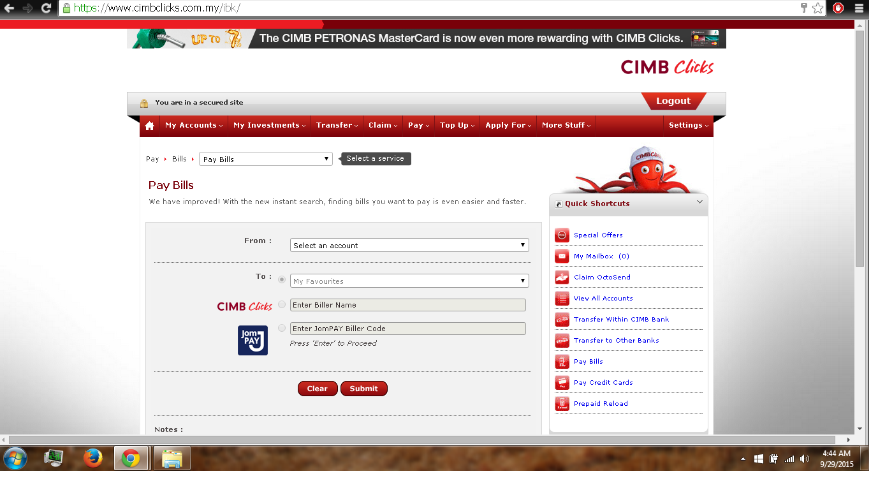Viewport: 871px width, 490px height.
Task: Open the Transfer to Other Banks link
Action: click(617, 341)
